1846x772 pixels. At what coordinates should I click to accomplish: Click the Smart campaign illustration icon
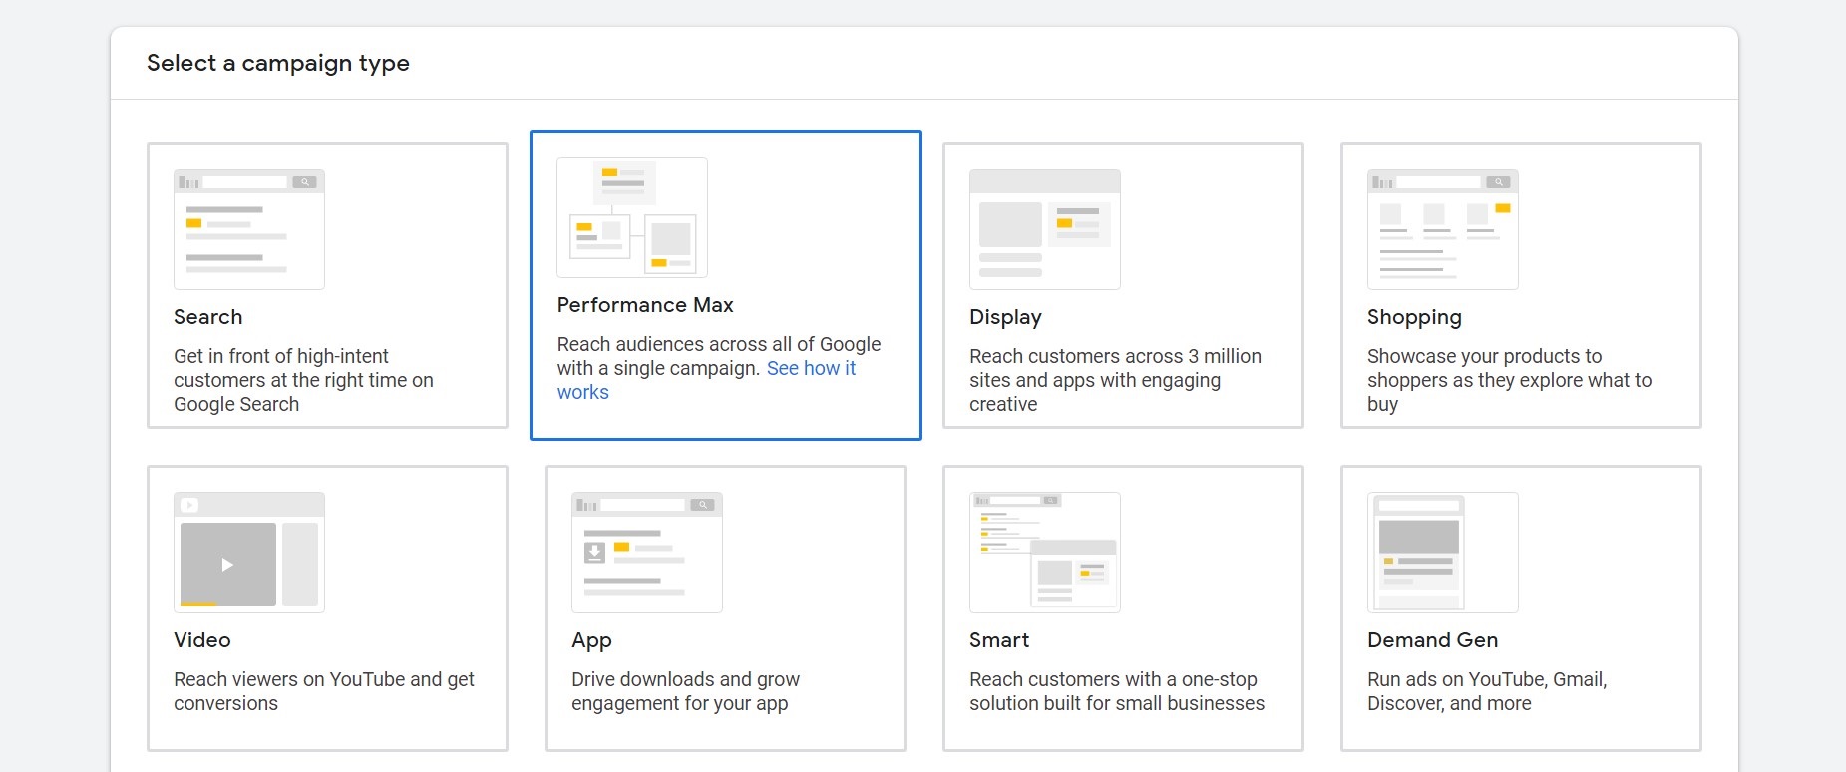coord(1045,553)
